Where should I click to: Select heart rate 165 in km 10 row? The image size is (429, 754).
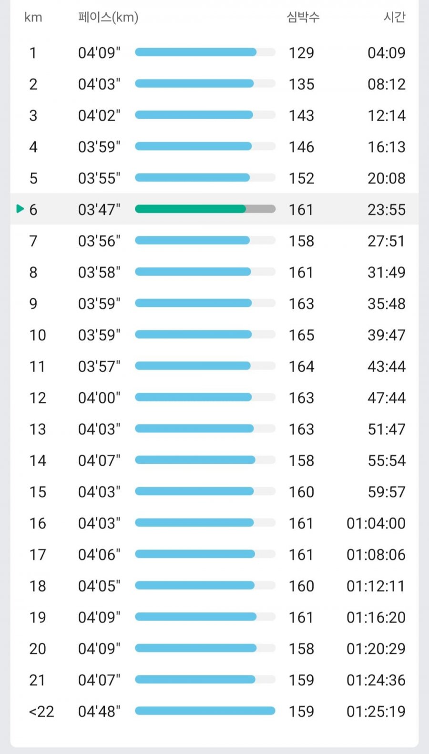[x=301, y=335]
